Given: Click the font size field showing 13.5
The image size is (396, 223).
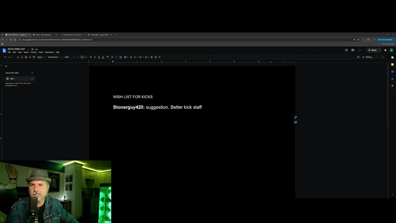Looking at the screenshot, I should tap(82, 57).
